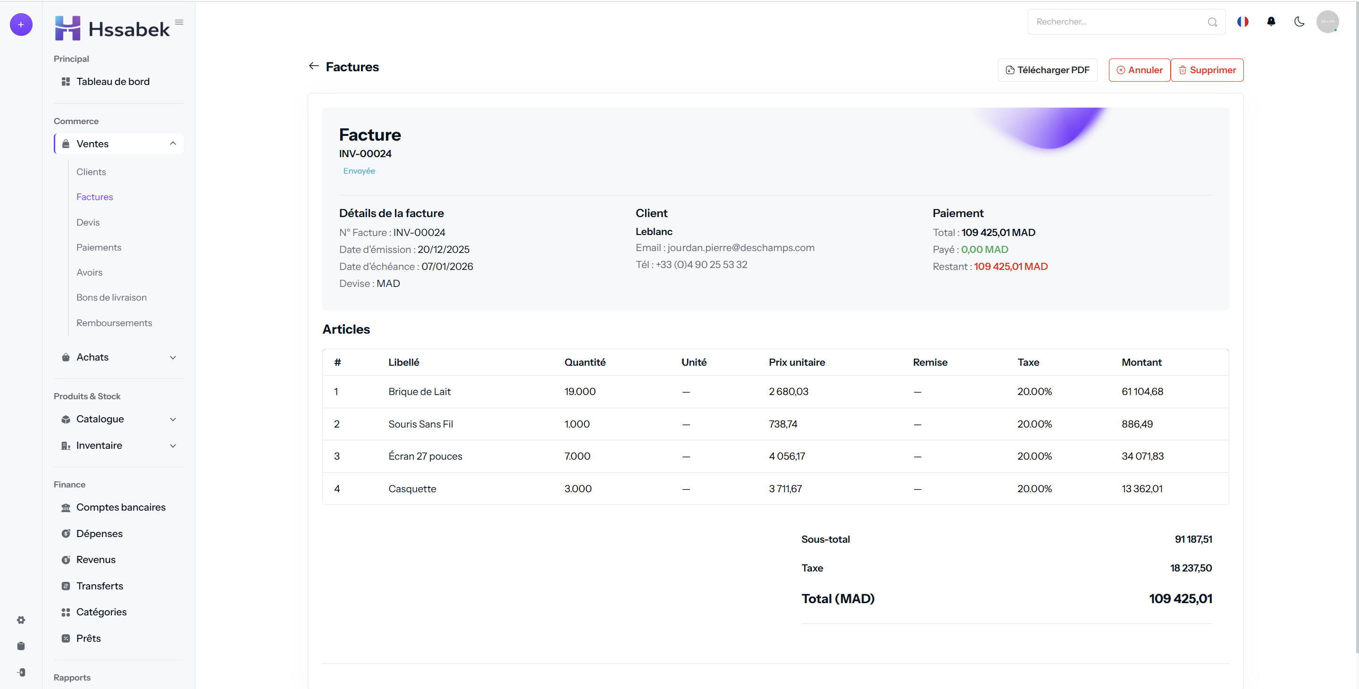The image size is (1359, 689).
Task: Go to Paiements
Action: [x=99, y=247]
